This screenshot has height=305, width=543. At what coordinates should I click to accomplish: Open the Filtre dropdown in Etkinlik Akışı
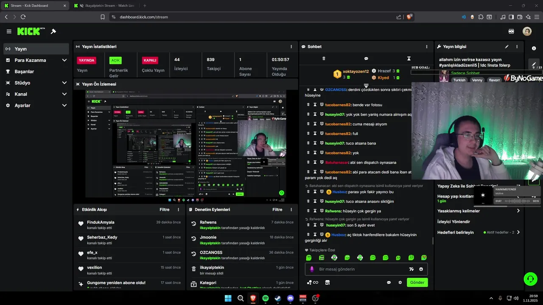point(165,210)
